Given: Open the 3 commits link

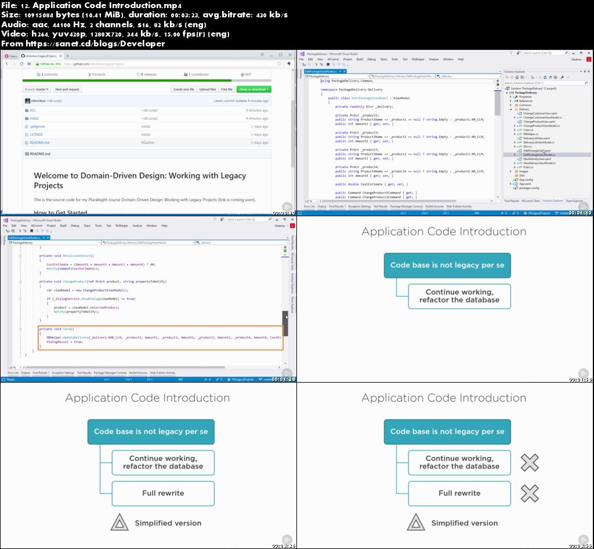Looking at the screenshot, I should pos(47,74).
